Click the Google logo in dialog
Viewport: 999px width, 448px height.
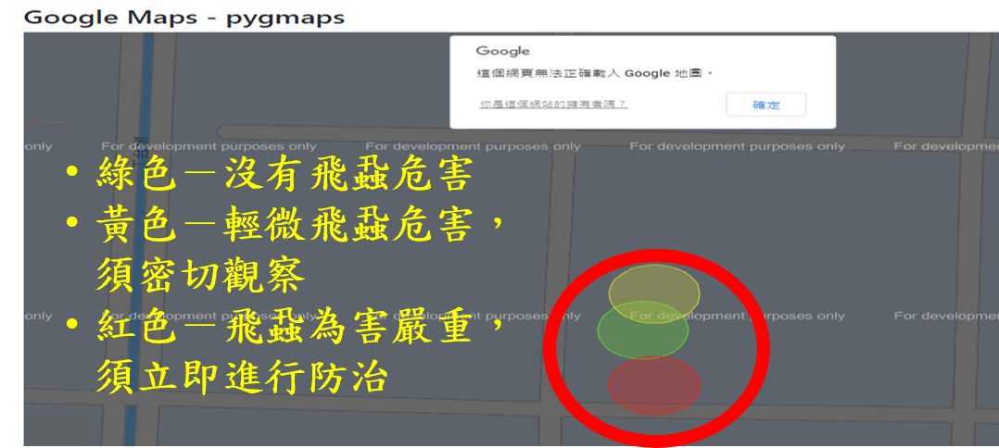502,52
